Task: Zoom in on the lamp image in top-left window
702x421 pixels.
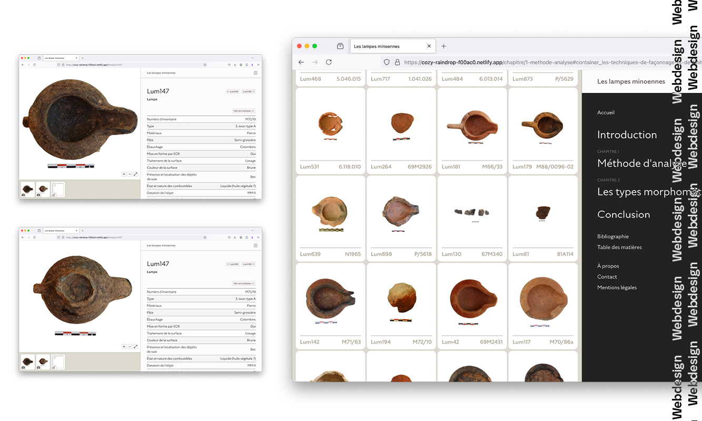Action: tap(124, 174)
